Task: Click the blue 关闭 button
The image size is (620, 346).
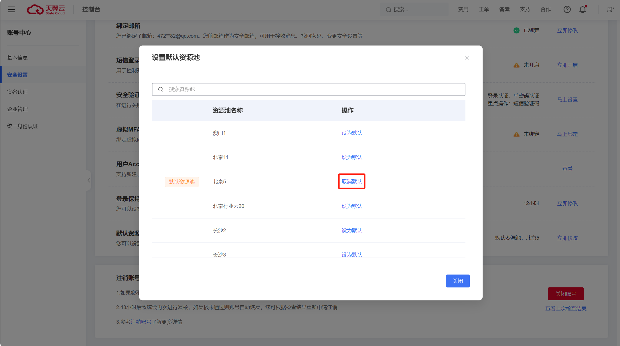Action: (x=458, y=281)
